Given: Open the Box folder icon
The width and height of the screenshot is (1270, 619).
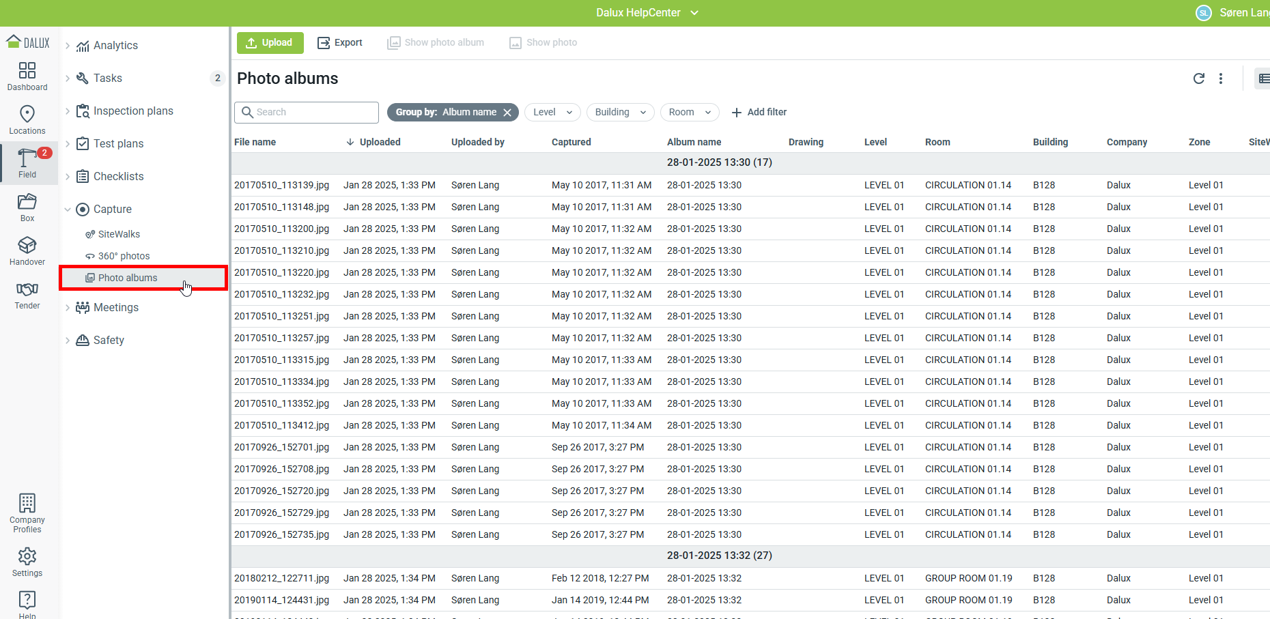Looking at the screenshot, I should [27, 202].
